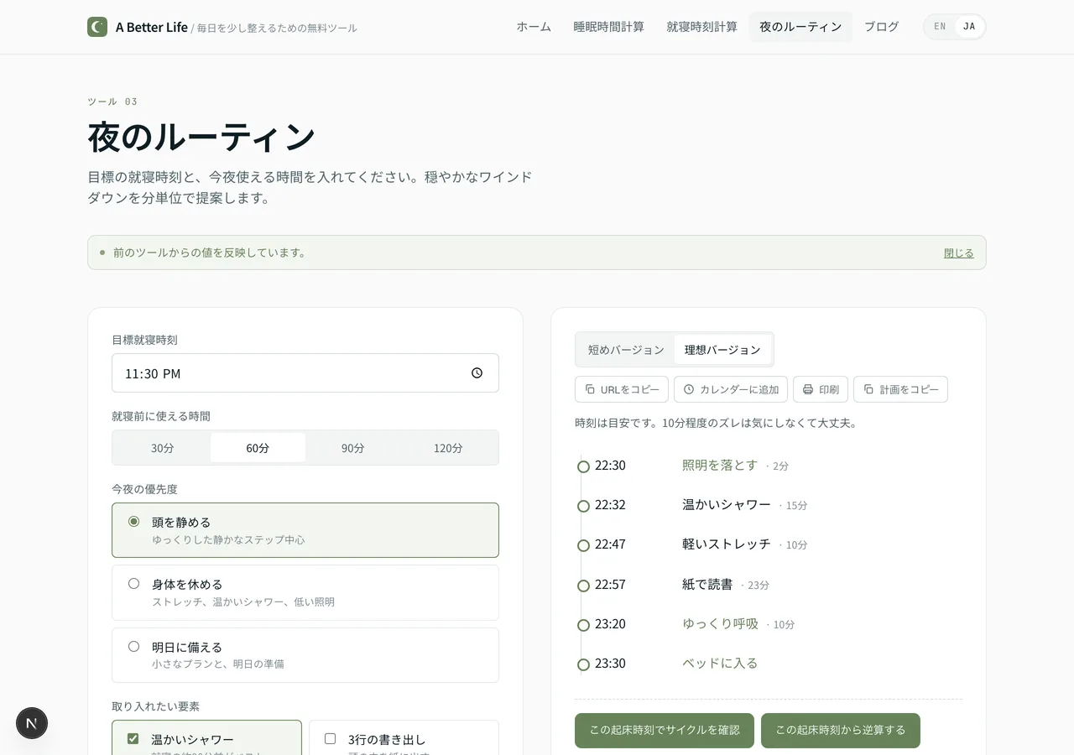Screen dimensions: 1074x755
Task: Click the N badge in the bottom-left corner
Action: 31,722
